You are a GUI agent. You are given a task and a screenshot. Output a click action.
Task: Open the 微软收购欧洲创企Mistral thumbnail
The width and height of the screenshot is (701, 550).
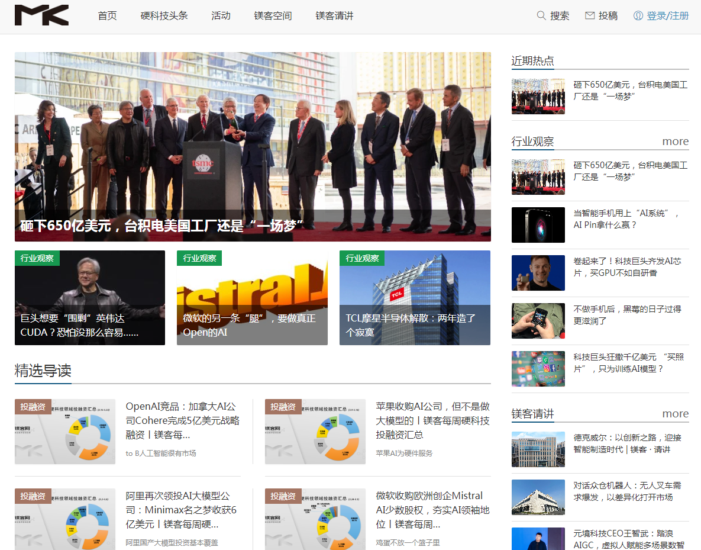[315, 519]
